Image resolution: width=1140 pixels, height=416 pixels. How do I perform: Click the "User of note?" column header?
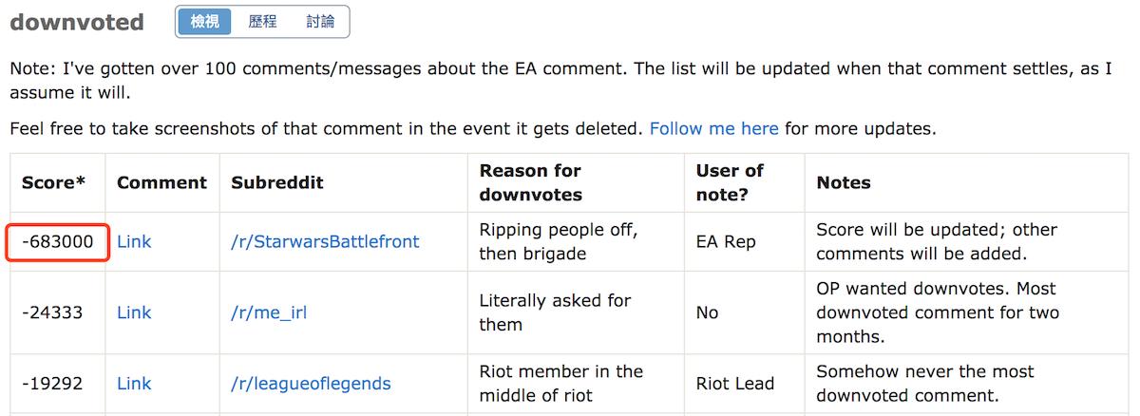730,182
